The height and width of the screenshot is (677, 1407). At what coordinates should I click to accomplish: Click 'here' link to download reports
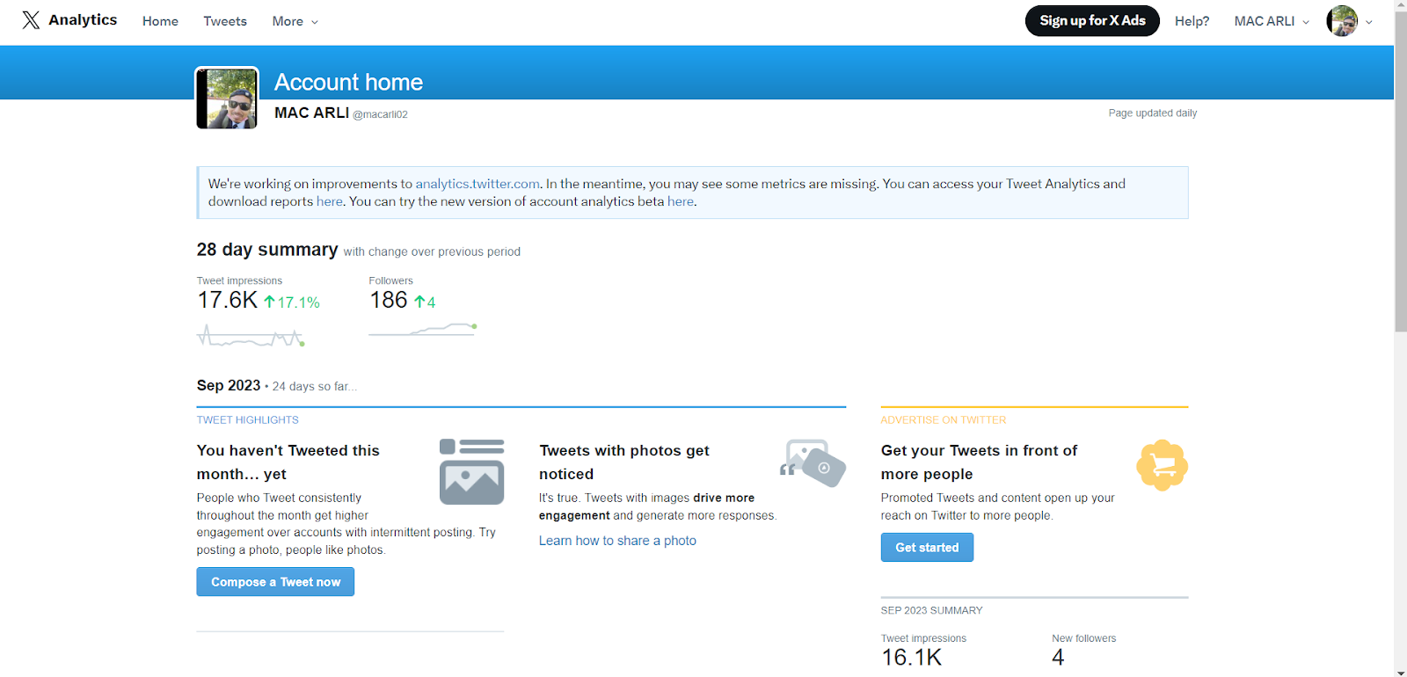coord(330,201)
